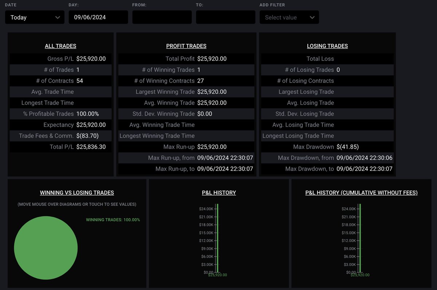Select the Max Run-up, from timestamp
The height and width of the screenshot is (290, 437).
pyautogui.click(x=225, y=158)
